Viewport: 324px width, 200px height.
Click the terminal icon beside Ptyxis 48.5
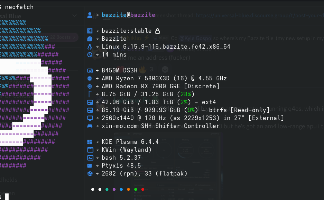tap(90, 166)
